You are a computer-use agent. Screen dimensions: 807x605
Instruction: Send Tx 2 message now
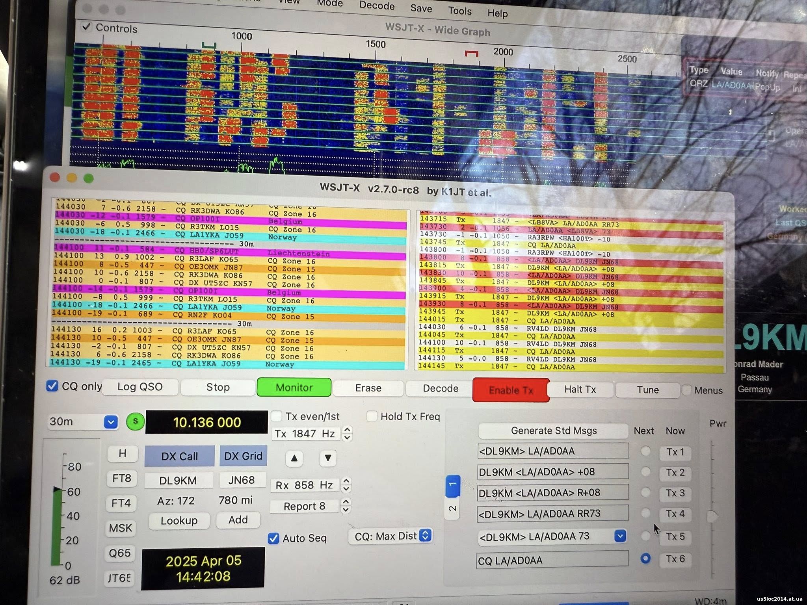tap(675, 472)
